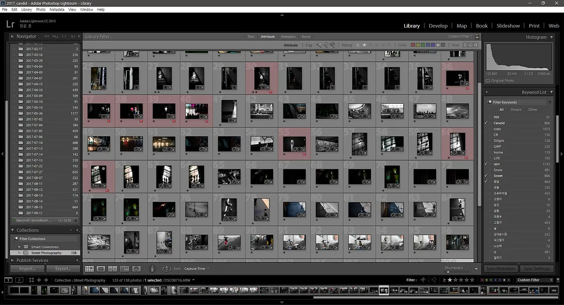
Task: Click Sync Settings button
Action: click(x=537, y=269)
